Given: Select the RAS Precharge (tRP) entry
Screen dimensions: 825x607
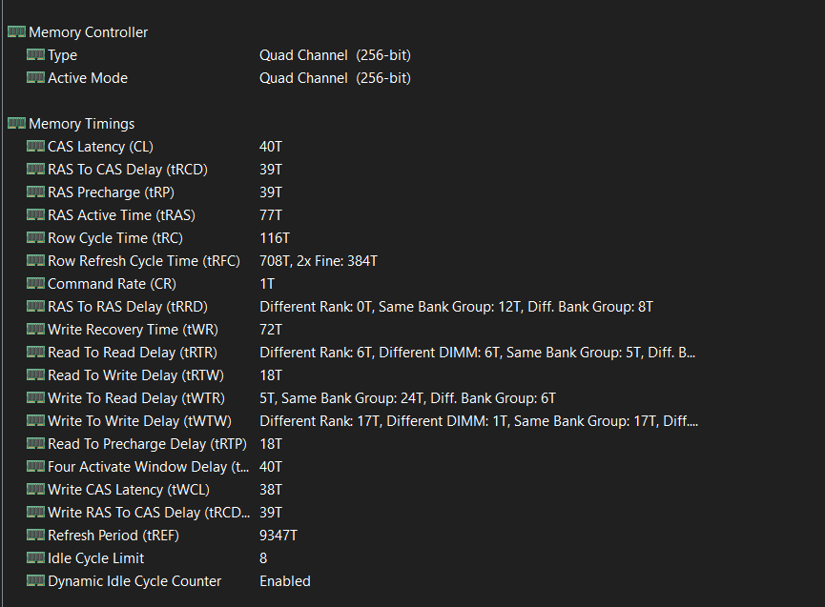Looking at the screenshot, I should (412, 192).
